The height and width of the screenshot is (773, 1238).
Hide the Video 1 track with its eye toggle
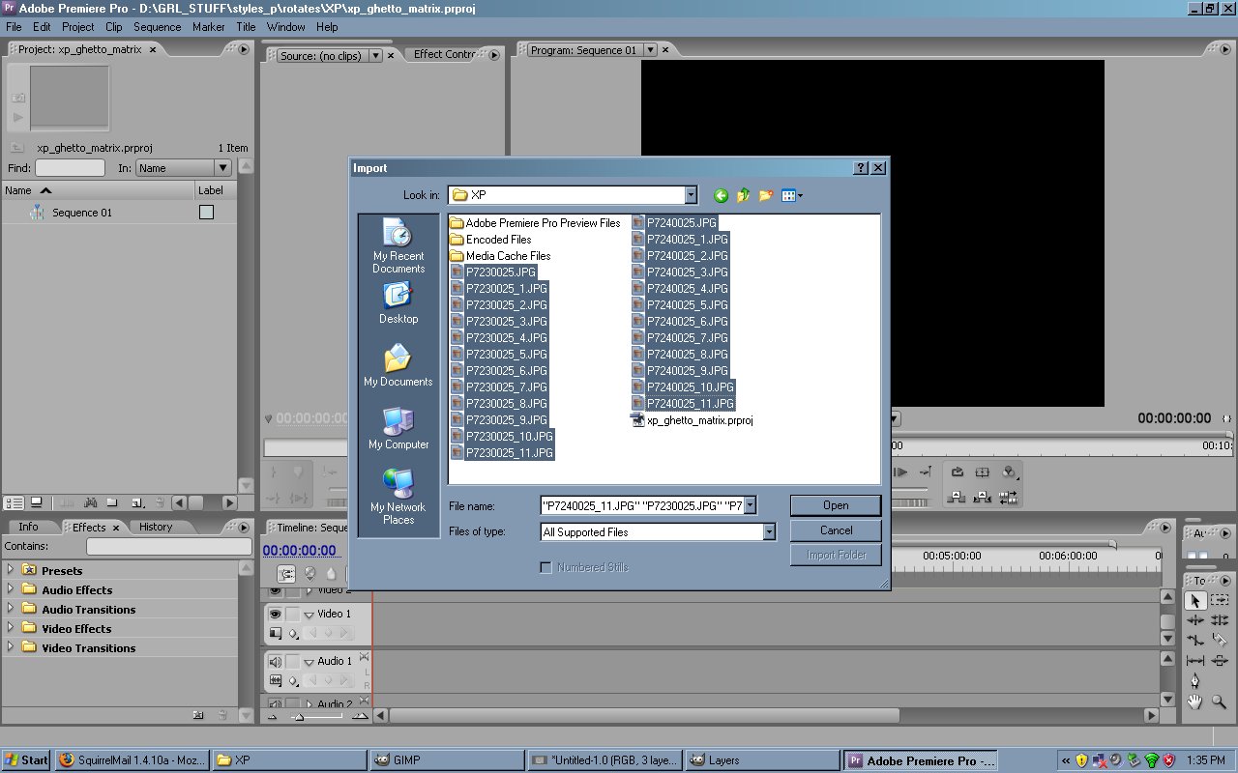276,614
